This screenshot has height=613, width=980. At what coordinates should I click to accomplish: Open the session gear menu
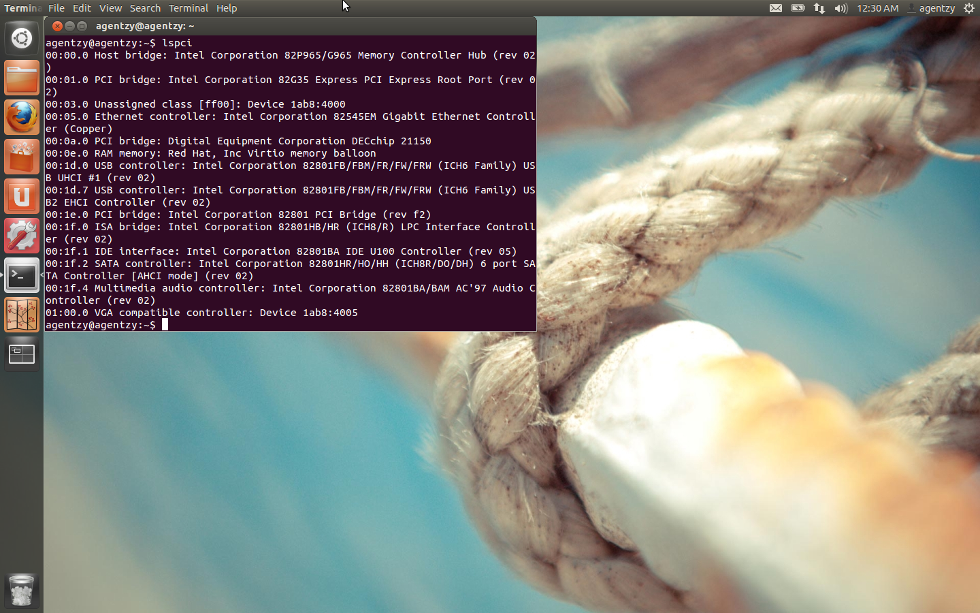coord(969,8)
